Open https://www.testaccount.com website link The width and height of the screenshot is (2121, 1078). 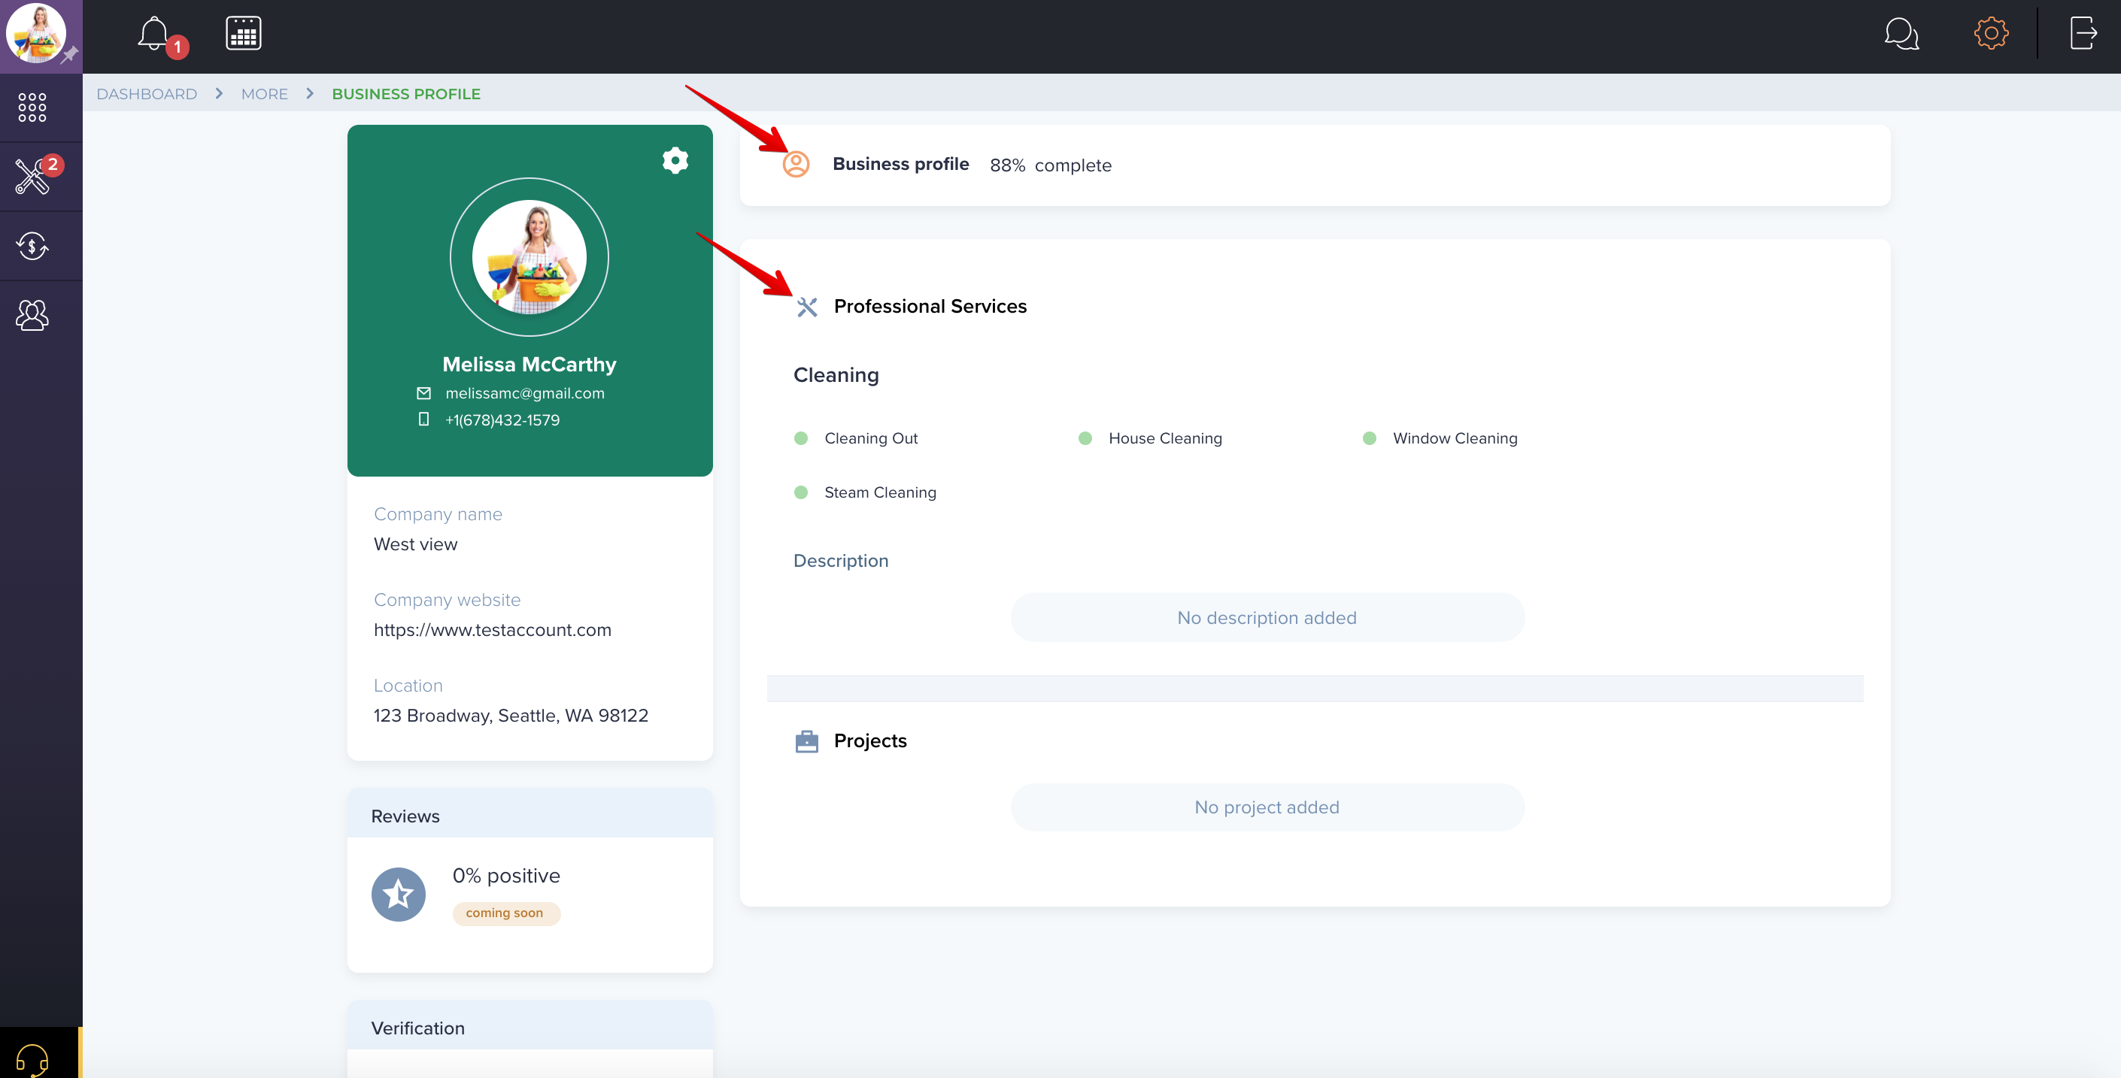coord(493,629)
